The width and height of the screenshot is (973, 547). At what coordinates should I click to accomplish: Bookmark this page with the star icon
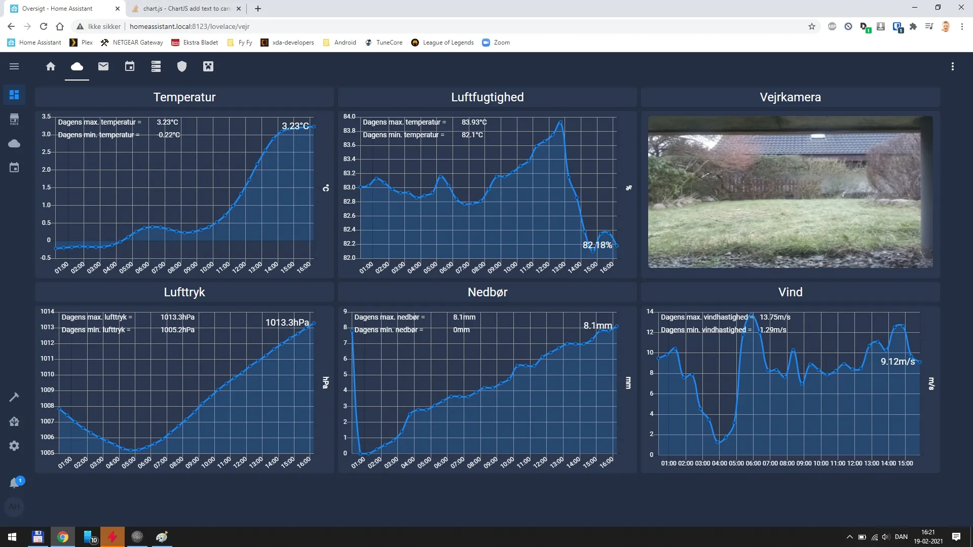[x=812, y=26]
